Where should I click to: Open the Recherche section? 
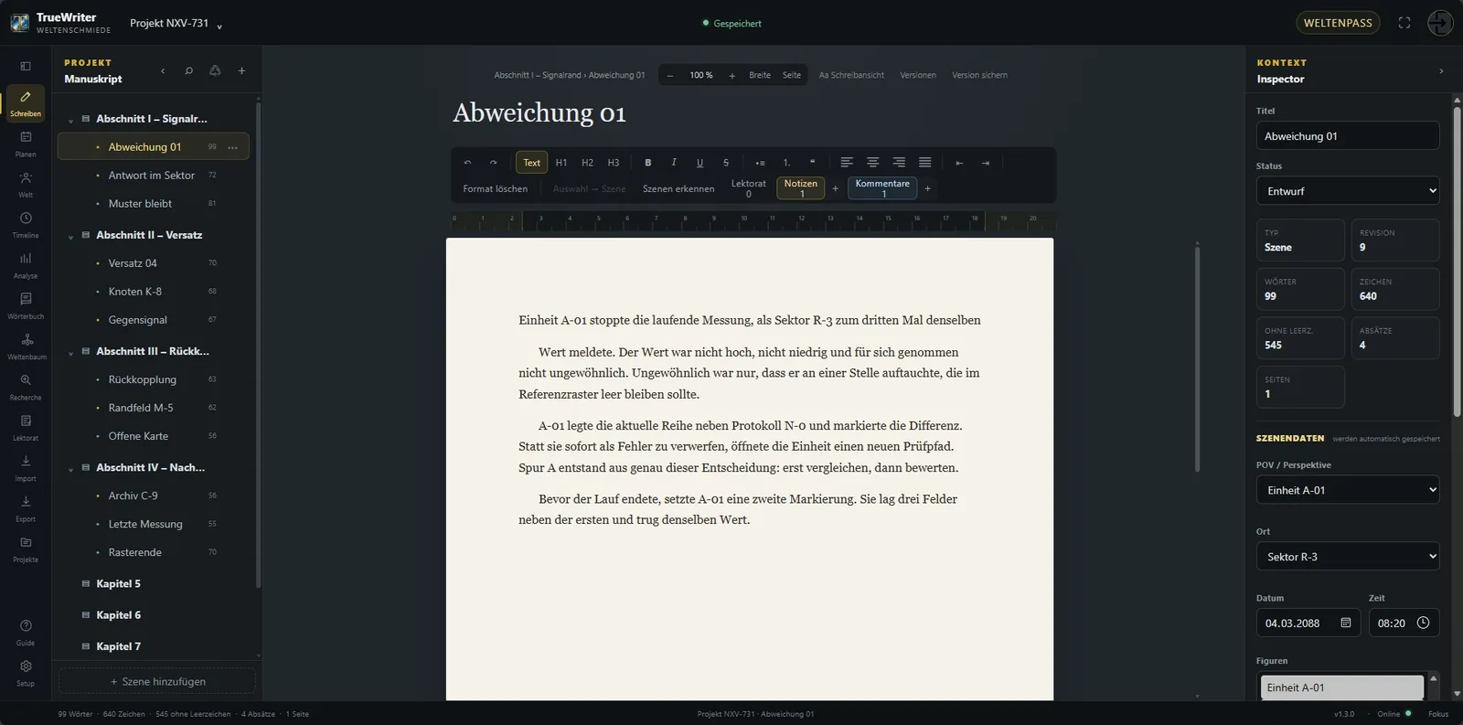tap(26, 386)
